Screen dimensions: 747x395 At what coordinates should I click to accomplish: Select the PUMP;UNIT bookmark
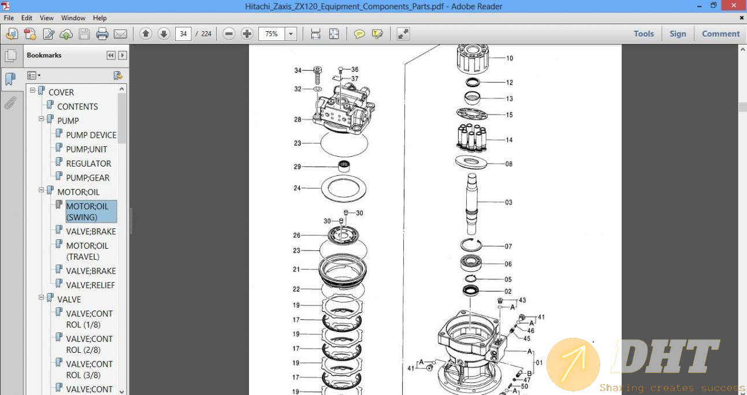click(87, 149)
